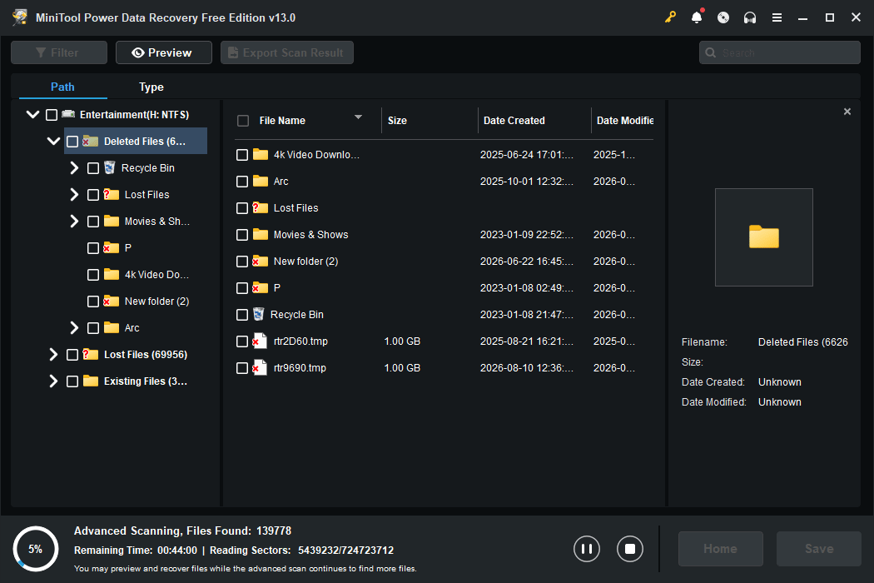Click the folder preview thumbnail

[763, 237]
